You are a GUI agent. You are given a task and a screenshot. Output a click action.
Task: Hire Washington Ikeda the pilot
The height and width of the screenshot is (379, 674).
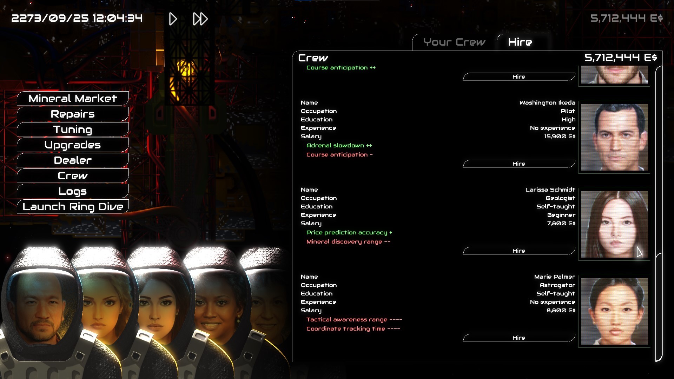[x=519, y=164]
